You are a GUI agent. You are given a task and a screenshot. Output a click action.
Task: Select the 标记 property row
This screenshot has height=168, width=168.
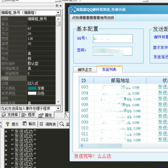[x=28, y=48]
